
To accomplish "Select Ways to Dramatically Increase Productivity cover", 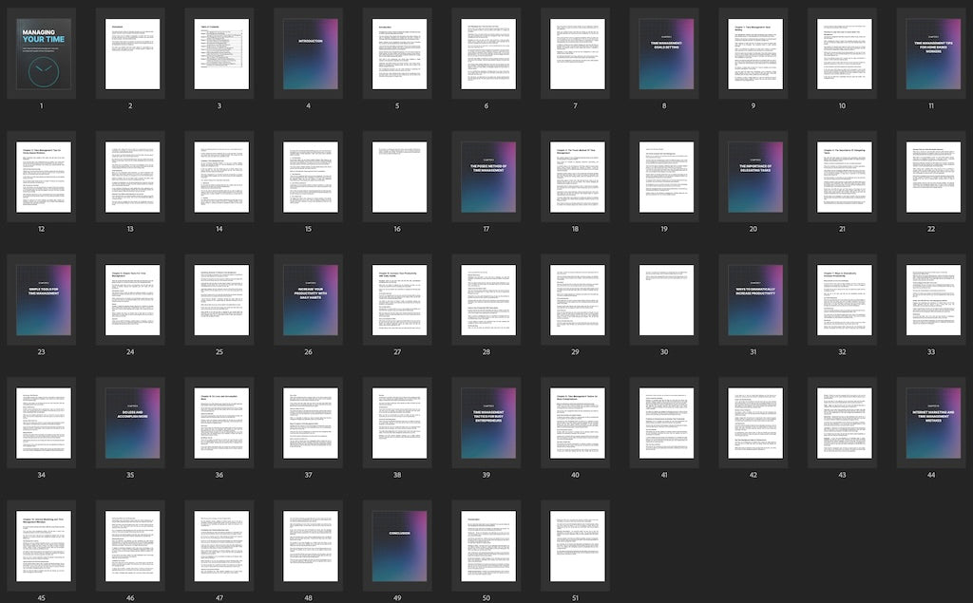I will 754,300.
